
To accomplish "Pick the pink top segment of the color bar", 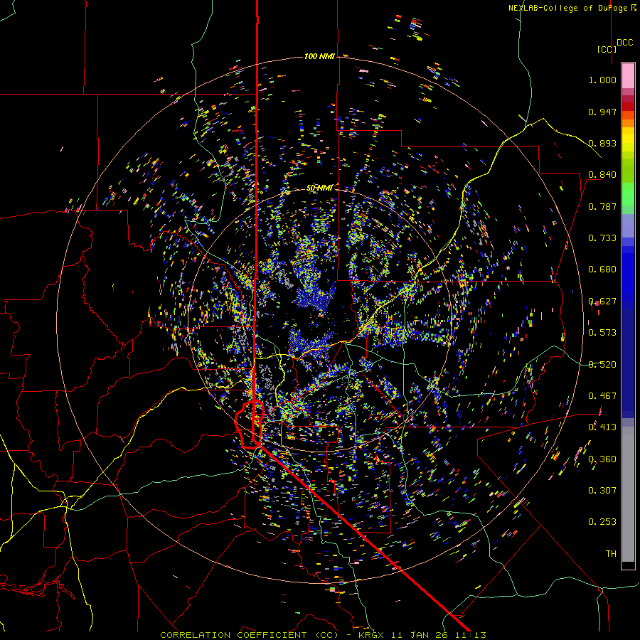I will coord(628,75).
